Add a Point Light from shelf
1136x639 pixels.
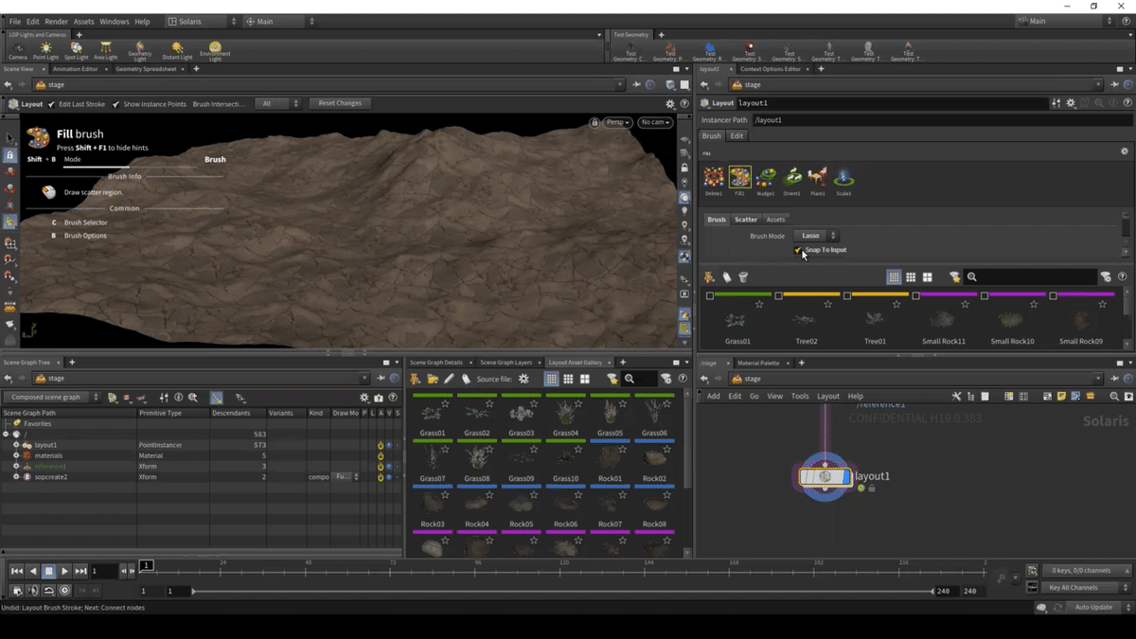pyautogui.click(x=45, y=48)
